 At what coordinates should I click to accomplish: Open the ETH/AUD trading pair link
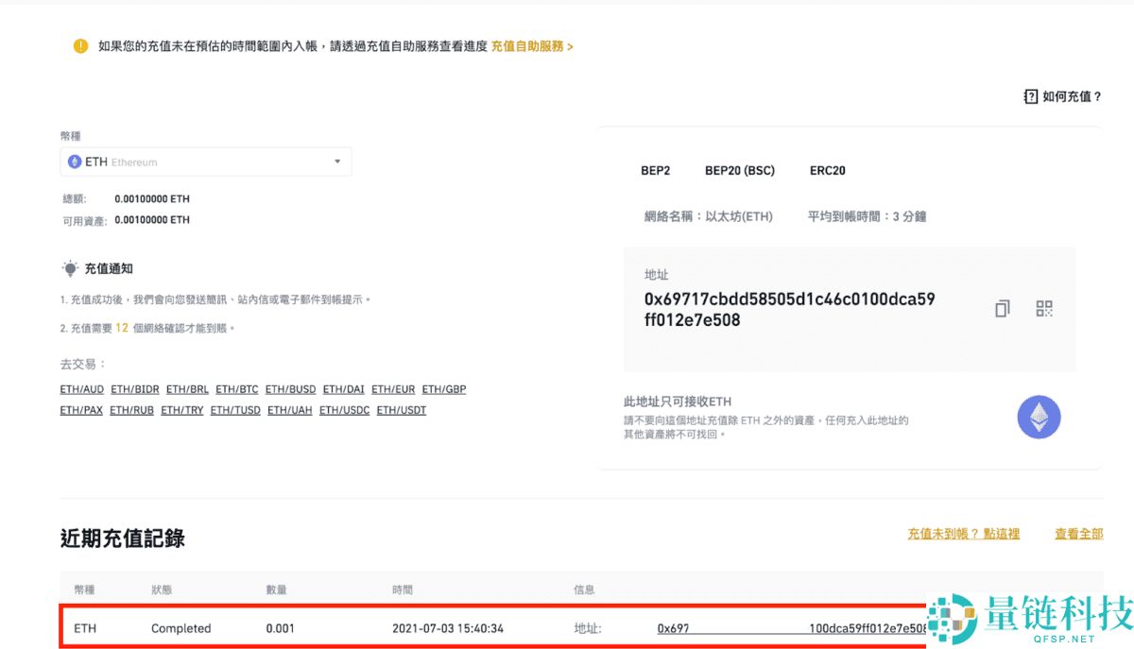tap(81, 388)
